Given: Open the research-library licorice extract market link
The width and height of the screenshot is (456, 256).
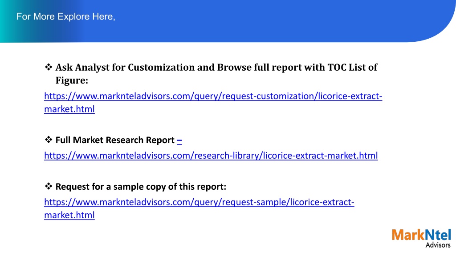Looking at the screenshot, I should pos(211,156).
